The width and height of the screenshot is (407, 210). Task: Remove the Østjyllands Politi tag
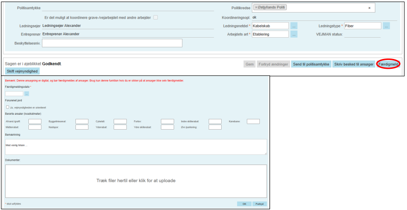[256, 7]
